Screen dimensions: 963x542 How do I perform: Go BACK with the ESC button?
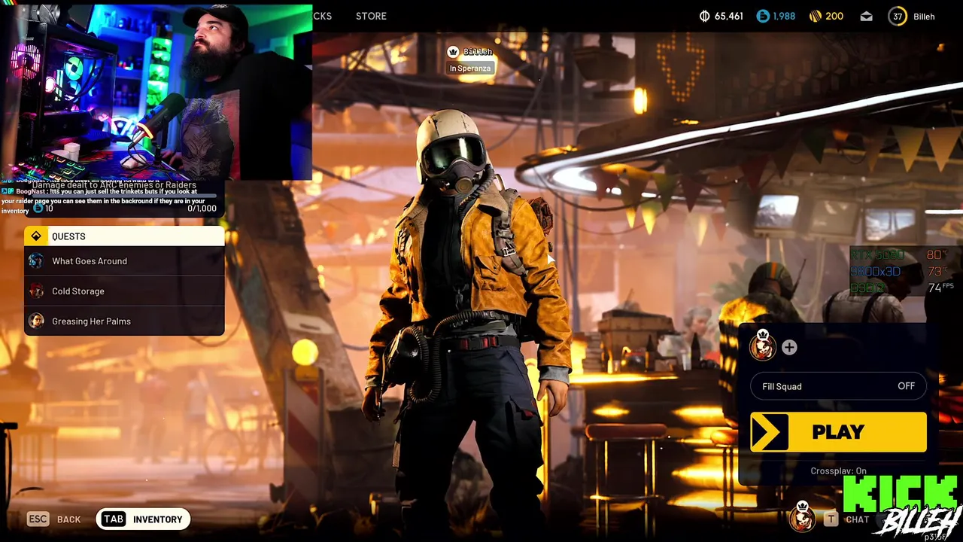click(x=53, y=519)
